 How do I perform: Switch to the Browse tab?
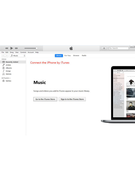76,56
